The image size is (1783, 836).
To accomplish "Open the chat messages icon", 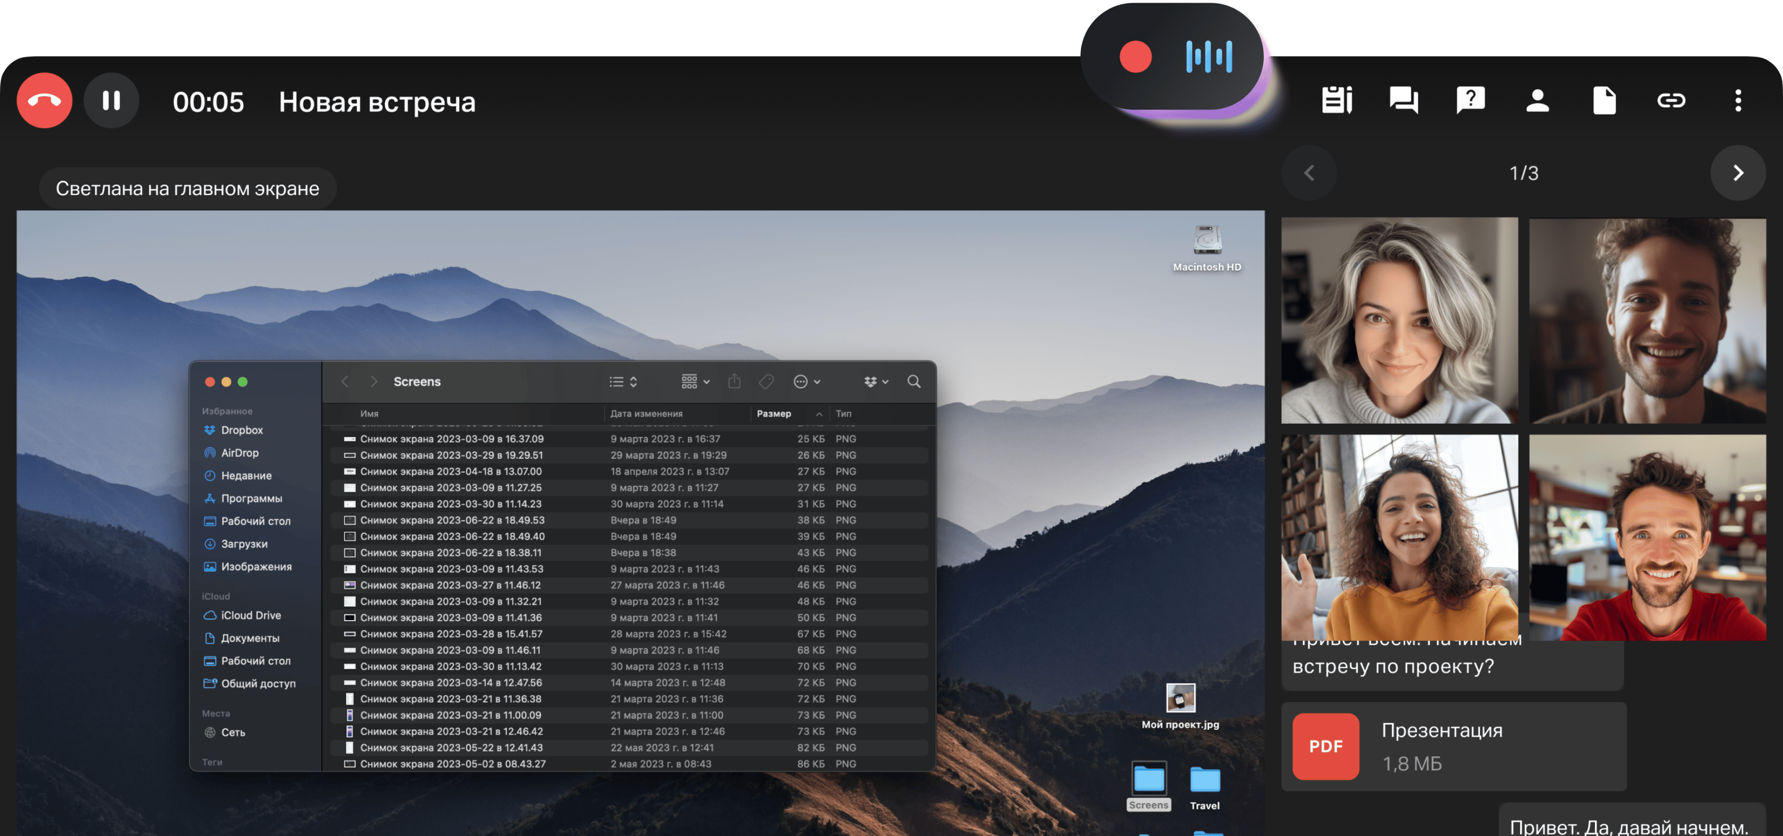I will (x=1403, y=101).
